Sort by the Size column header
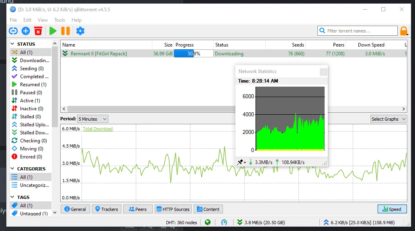This screenshot has width=415, height=231. (x=163, y=45)
